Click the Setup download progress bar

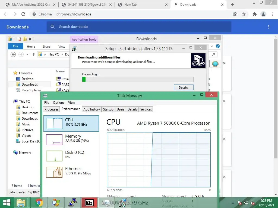(138, 79)
